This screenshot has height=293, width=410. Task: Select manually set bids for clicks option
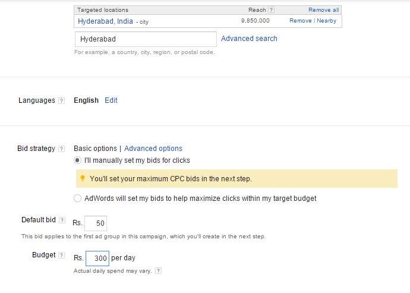pyautogui.click(x=78, y=160)
